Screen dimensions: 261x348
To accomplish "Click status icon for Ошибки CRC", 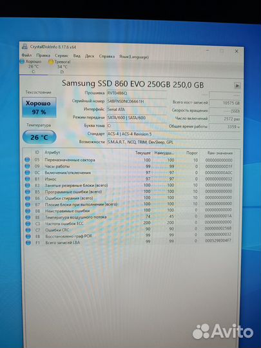I will (28, 230).
